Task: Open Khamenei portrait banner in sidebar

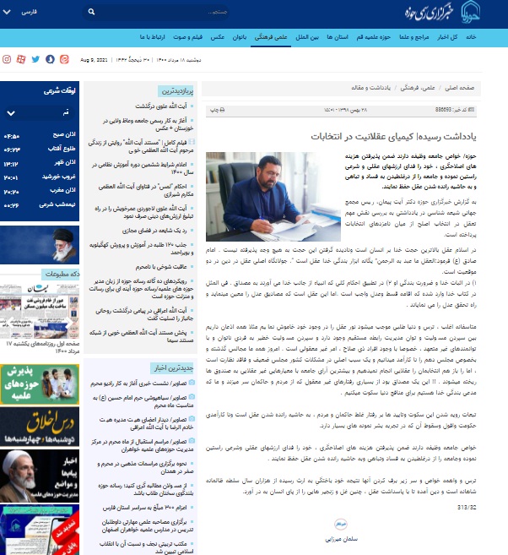Action: [40, 245]
